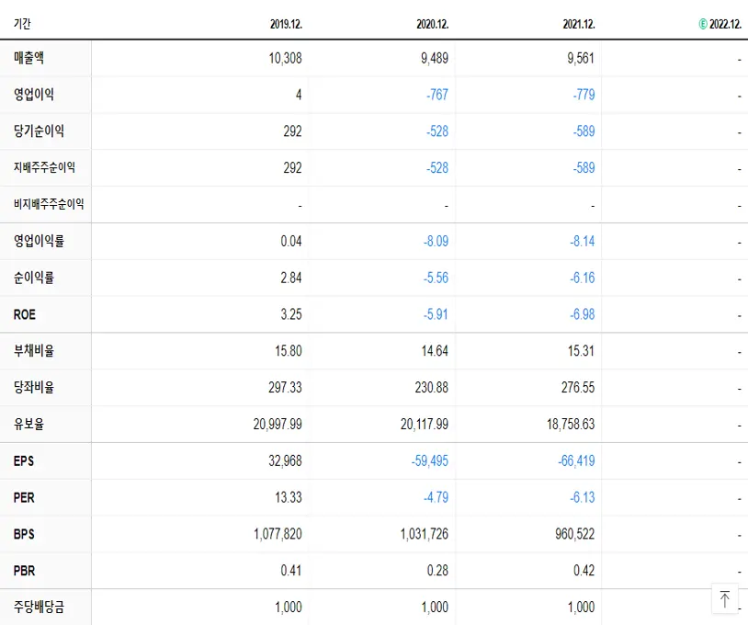Viewport: 748px width, 625px height.
Task: Click the 15.31 debt ratio value
Action: pyautogui.click(x=581, y=351)
